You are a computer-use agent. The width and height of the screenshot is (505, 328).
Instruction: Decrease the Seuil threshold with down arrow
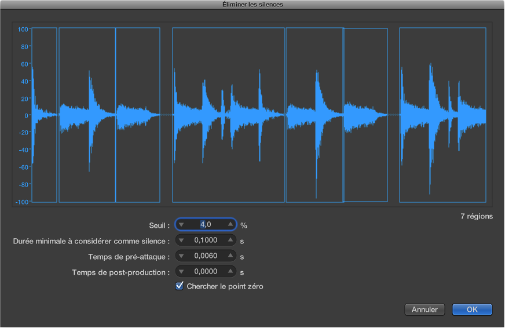pyautogui.click(x=181, y=225)
